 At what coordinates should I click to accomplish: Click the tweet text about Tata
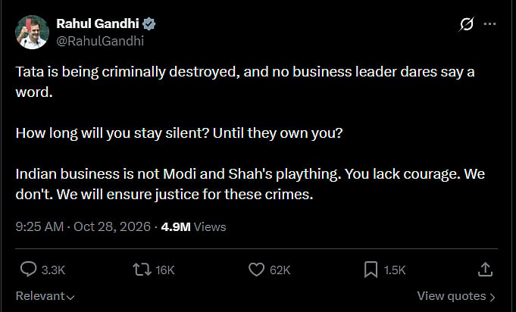(x=250, y=133)
